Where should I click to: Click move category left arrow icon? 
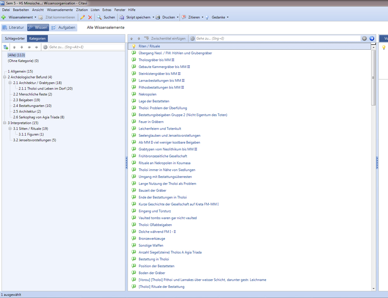29,47
